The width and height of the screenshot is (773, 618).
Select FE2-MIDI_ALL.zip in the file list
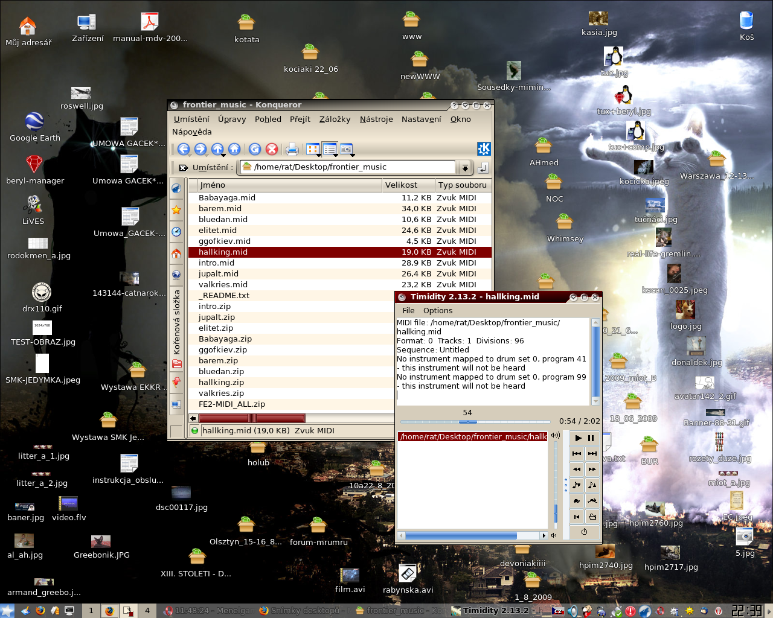[292, 404]
